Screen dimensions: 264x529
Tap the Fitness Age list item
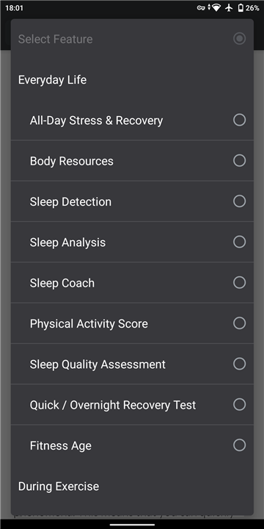point(132,445)
